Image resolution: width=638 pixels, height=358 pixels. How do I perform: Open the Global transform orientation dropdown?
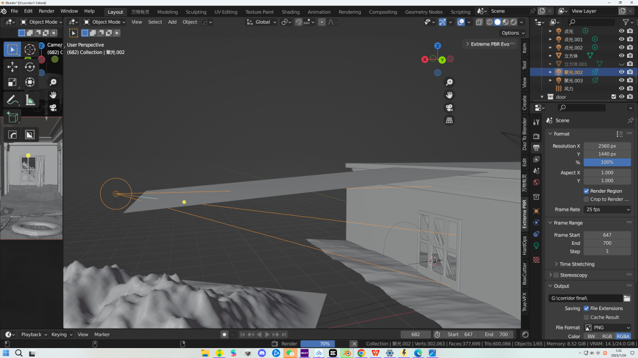point(262,22)
